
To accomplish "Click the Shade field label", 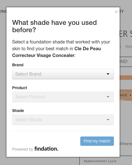I will (18, 111).
